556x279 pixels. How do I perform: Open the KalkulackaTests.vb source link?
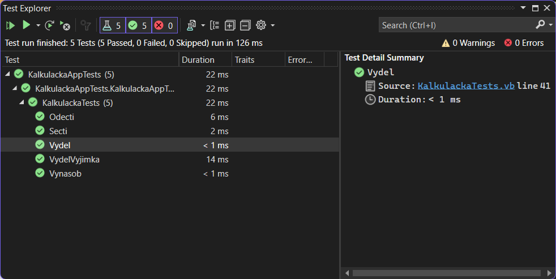tap(466, 86)
